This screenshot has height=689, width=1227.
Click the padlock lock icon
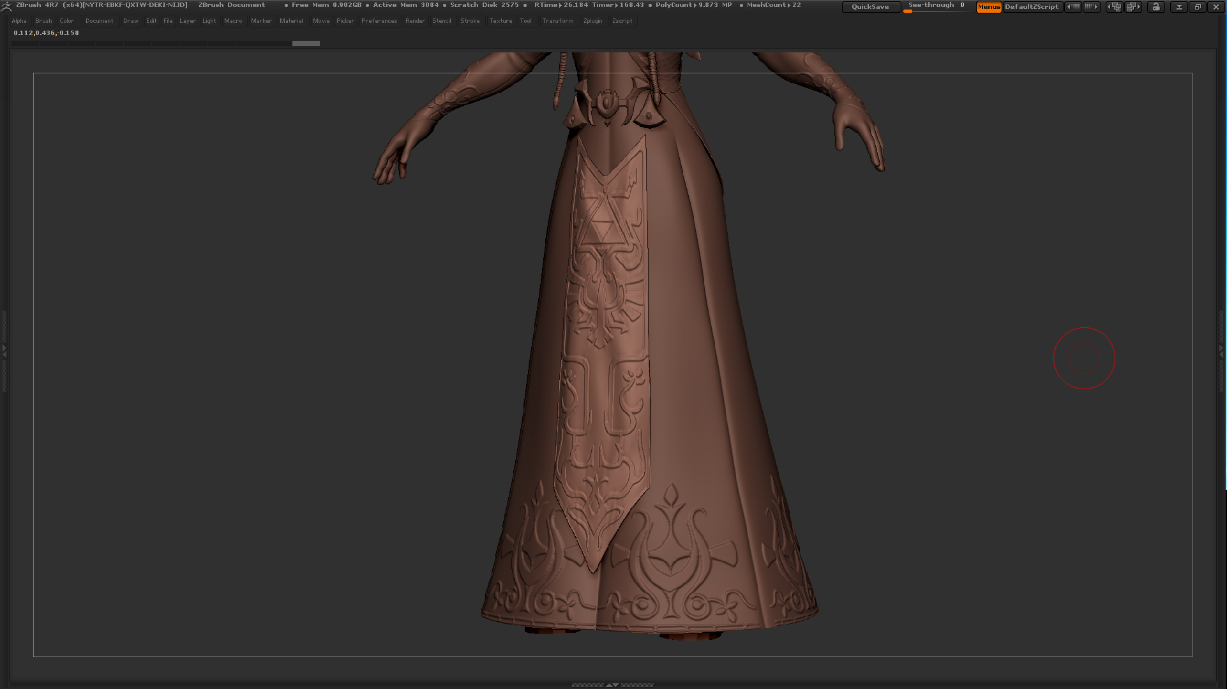tap(1156, 7)
